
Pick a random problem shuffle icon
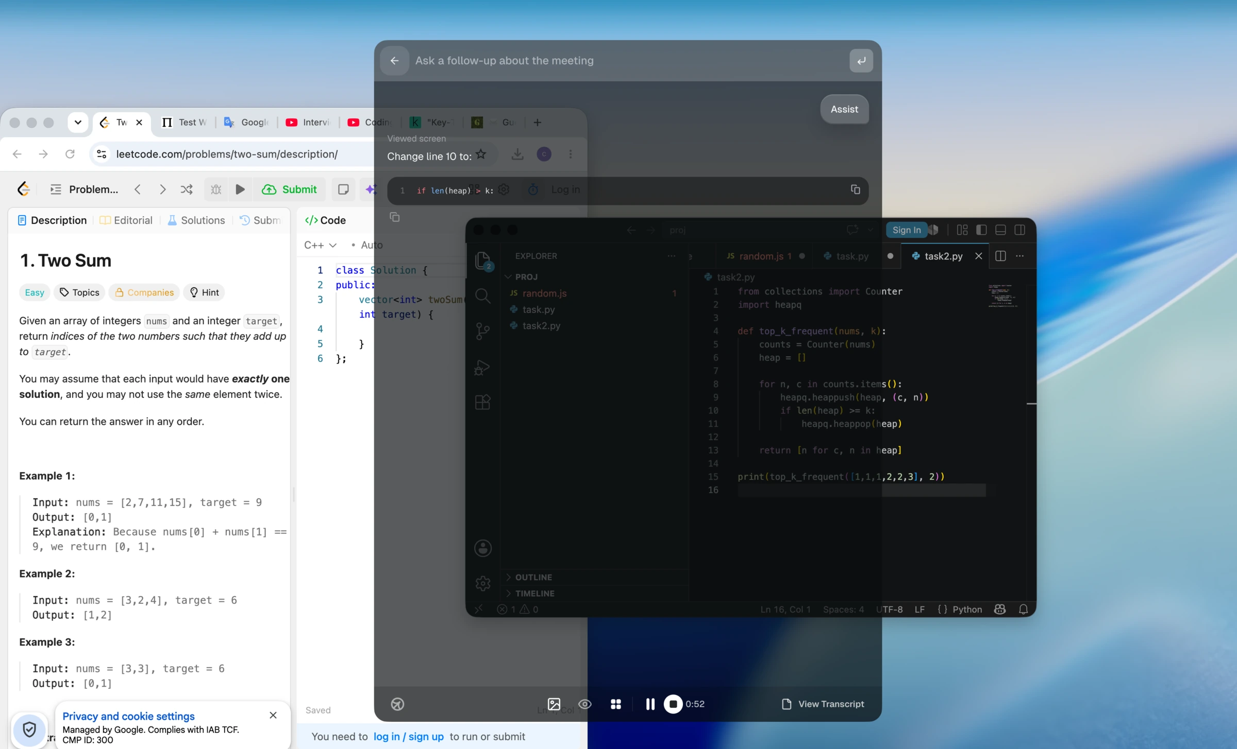pyautogui.click(x=187, y=189)
